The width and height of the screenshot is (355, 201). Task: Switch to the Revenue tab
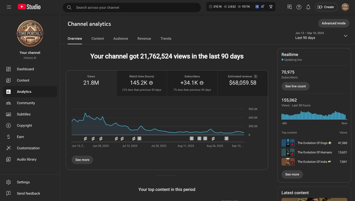(x=144, y=39)
